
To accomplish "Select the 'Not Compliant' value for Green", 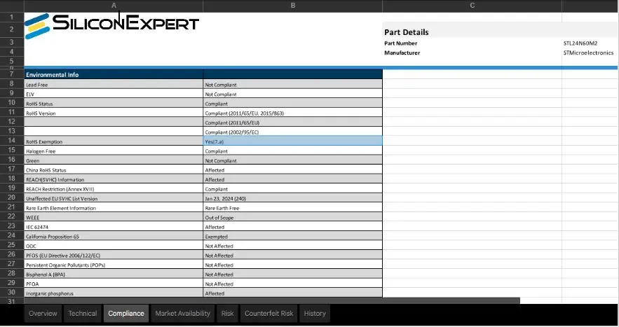I will click(x=292, y=160).
